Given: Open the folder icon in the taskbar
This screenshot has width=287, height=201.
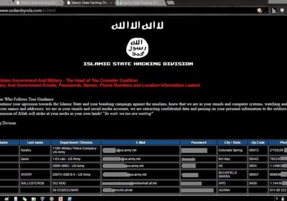Looking at the screenshot, I should [34, 198].
